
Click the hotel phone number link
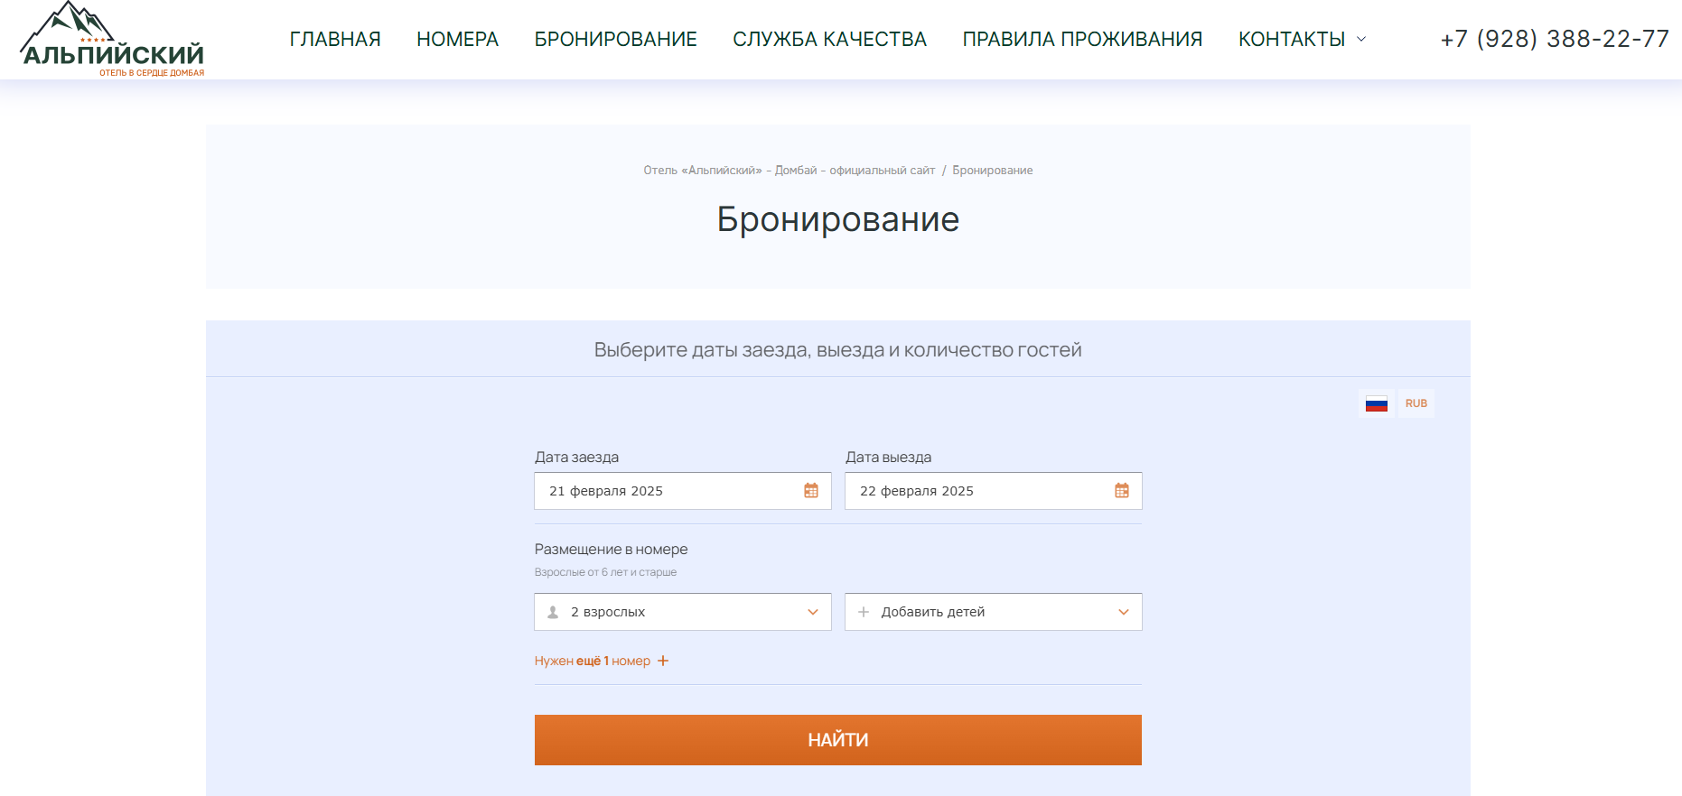[x=1554, y=40]
